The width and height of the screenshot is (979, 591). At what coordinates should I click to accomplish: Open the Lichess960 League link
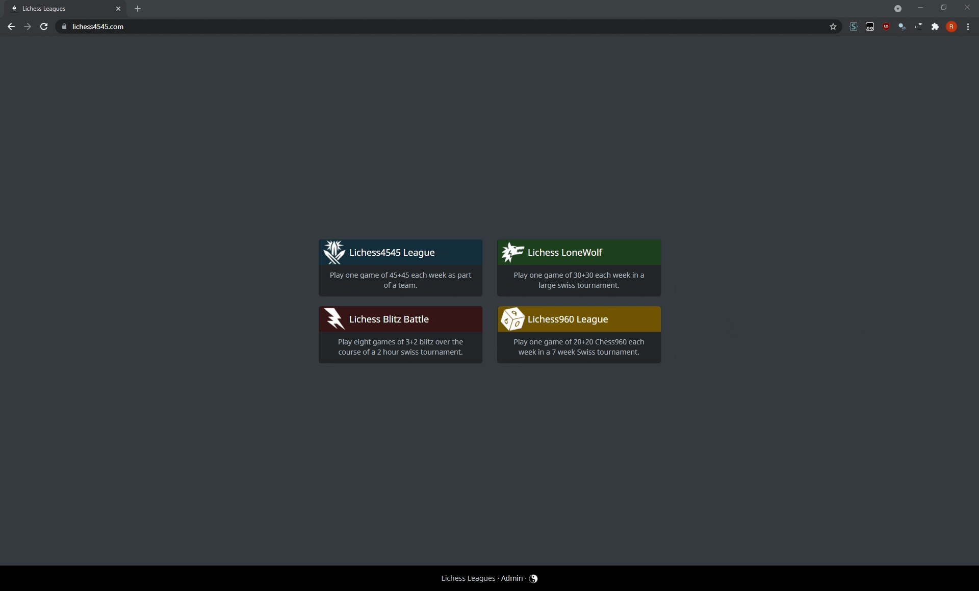(x=568, y=319)
